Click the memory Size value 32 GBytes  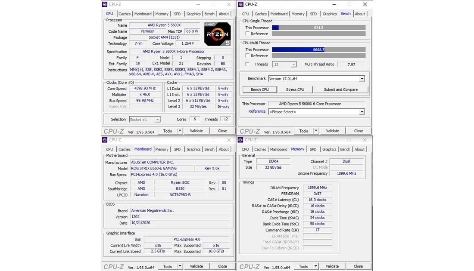[x=273, y=167]
